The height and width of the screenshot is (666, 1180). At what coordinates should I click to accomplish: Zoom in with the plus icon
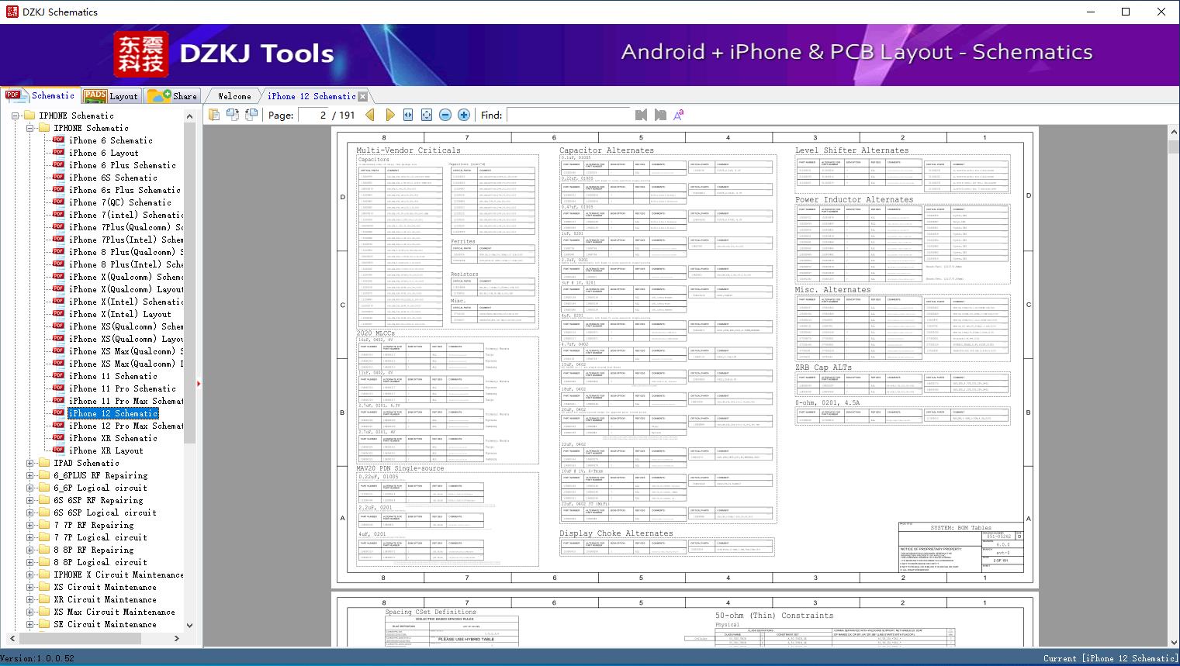click(464, 115)
